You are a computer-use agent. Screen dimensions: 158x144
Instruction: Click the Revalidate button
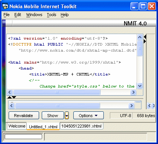click(x=24, y=116)
